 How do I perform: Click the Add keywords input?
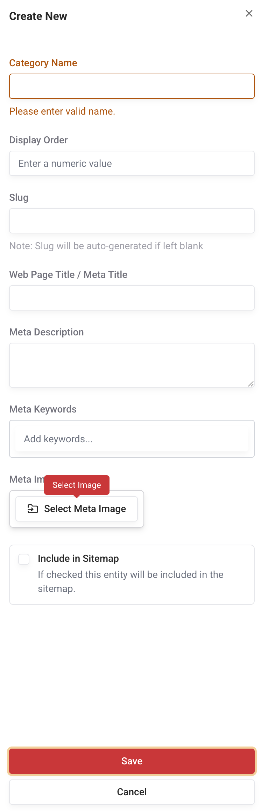pos(132,438)
